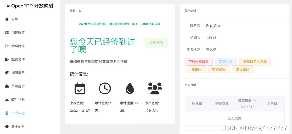Image resolution: width=292 pixels, height=134 pixels.
Task: Click the 标识ID: field label
Action: (x=196, y=37)
